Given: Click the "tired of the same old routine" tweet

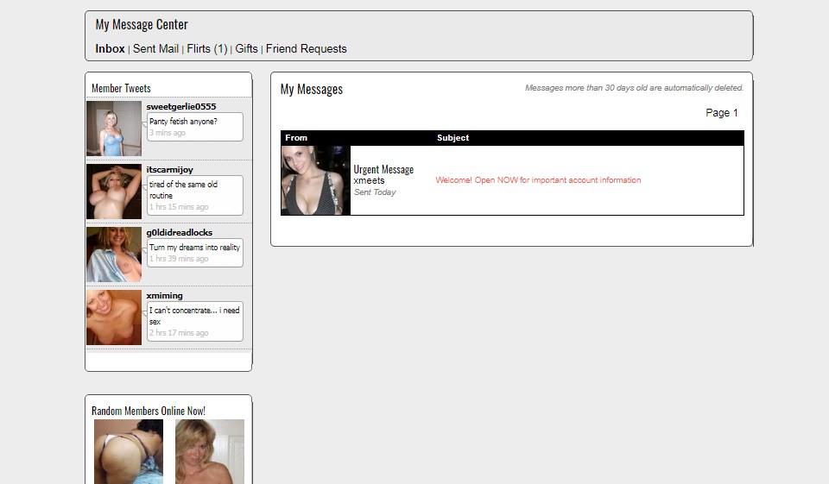Looking at the screenshot, I should tap(183, 190).
